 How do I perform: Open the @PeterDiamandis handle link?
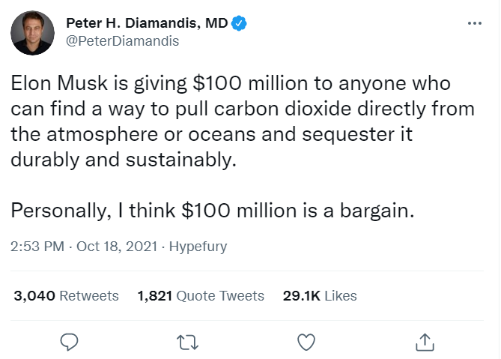click(123, 41)
